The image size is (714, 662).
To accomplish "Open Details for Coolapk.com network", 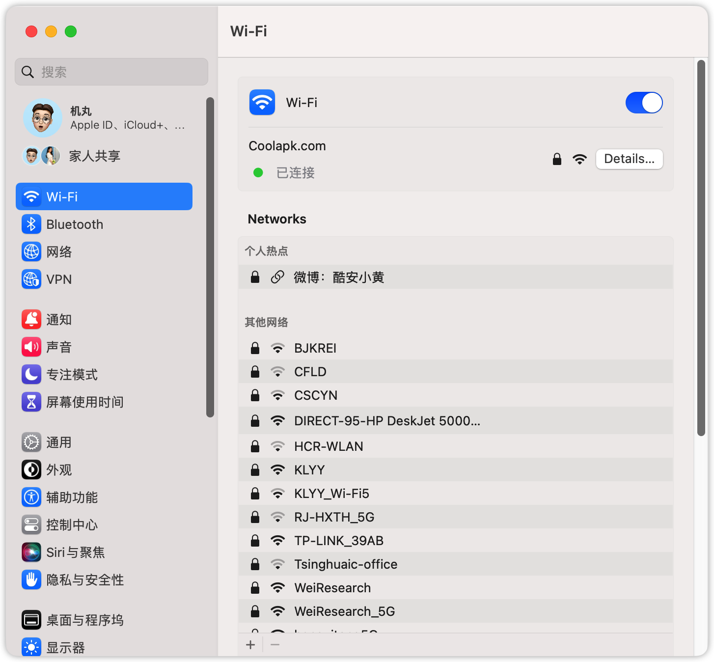I will tap(629, 159).
